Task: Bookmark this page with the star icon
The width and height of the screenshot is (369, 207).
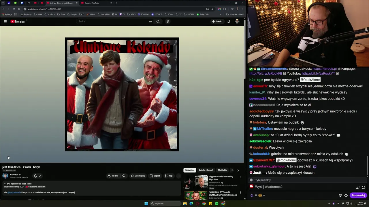Action: click(x=212, y=9)
